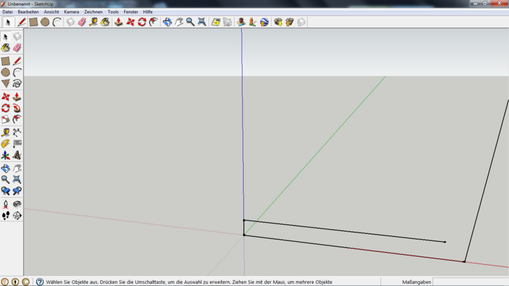Image resolution: width=509 pixels, height=286 pixels.
Task: Select the Paint Bucket in left tool palette
Action: coord(6,48)
